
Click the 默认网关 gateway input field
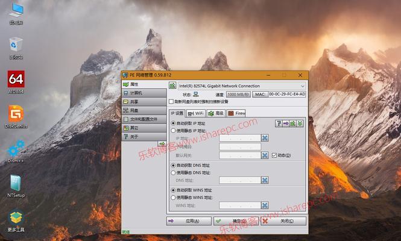tap(240, 155)
